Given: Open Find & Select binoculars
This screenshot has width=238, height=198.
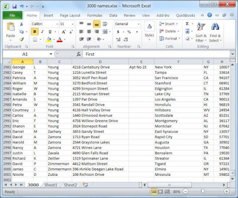Looking at the screenshot, I should [x=215, y=32].
